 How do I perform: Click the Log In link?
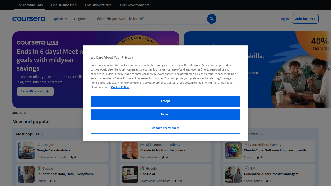(x=284, y=19)
